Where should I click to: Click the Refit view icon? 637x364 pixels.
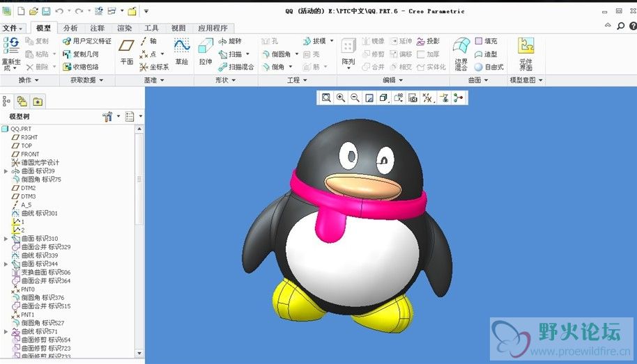pyautogui.click(x=325, y=98)
